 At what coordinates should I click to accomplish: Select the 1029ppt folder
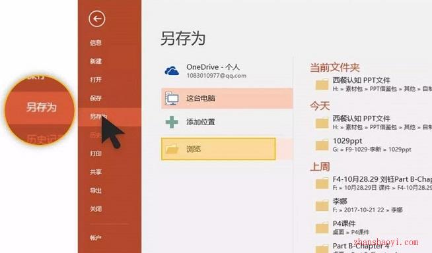[364, 145]
